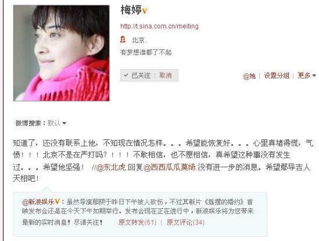Open the @西西瓜瓜莫绮 mention link

(x=170, y=167)
